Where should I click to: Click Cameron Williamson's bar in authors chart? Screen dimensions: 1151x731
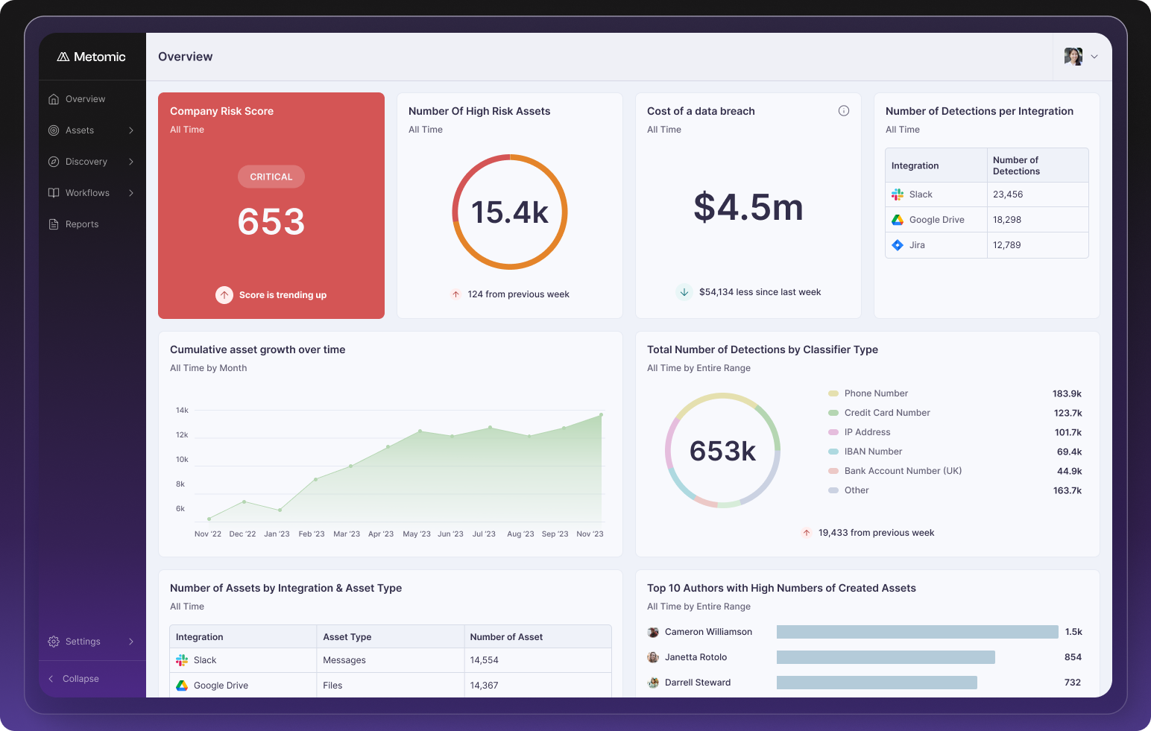click(917, 632)
